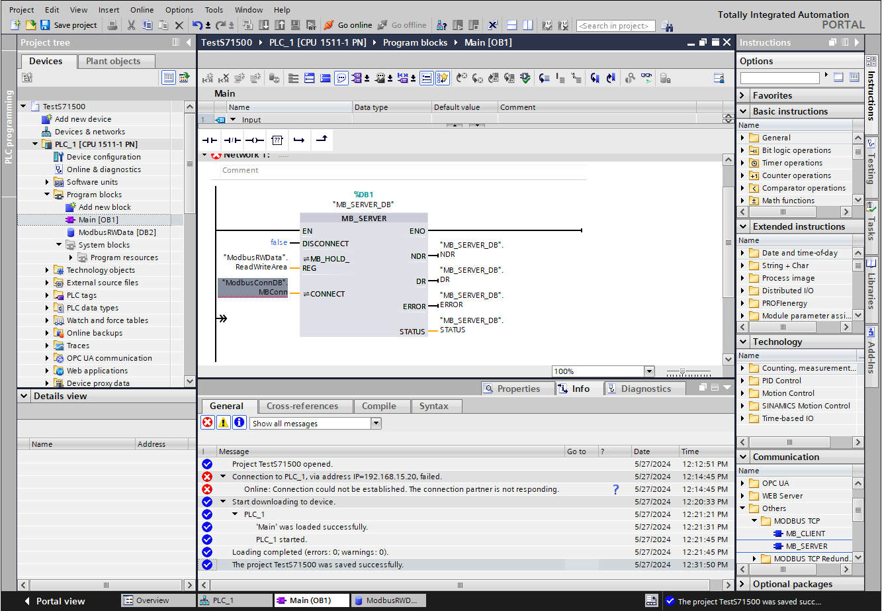
Task: Toggle warnings filter icon in Info
Action: 224,423
